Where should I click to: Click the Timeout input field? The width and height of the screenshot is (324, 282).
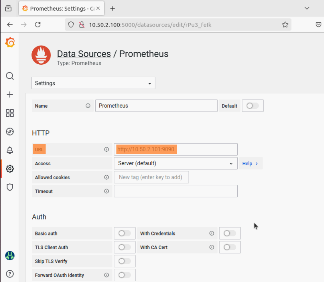(x=176, y=191)
